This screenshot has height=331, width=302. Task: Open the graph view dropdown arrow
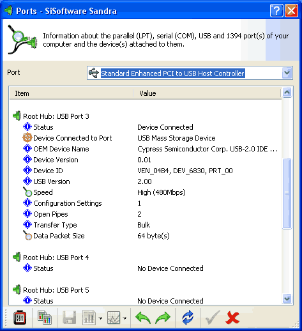click(125, 318)
